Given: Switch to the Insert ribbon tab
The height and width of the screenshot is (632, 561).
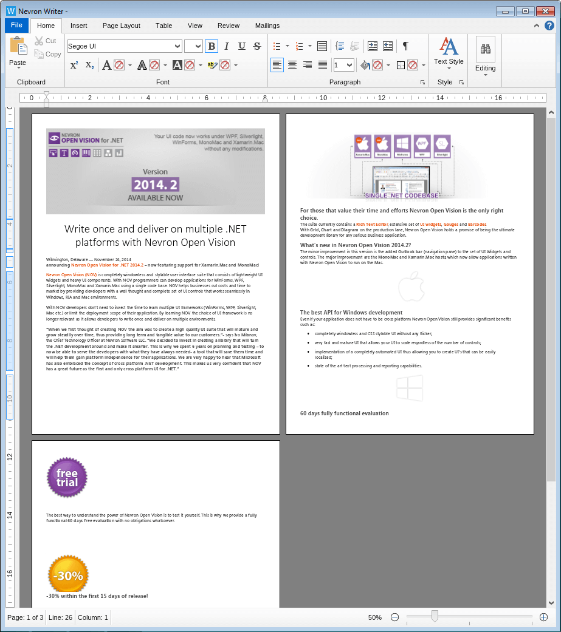Looking at the screenshot, I should pyautogui.click(x=78, y=25).
